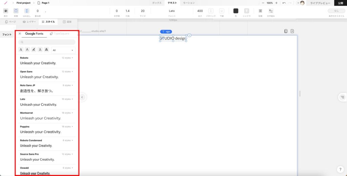Screen dimensions: 347x176
Task: Click the font search field
Action: (47, 42)
